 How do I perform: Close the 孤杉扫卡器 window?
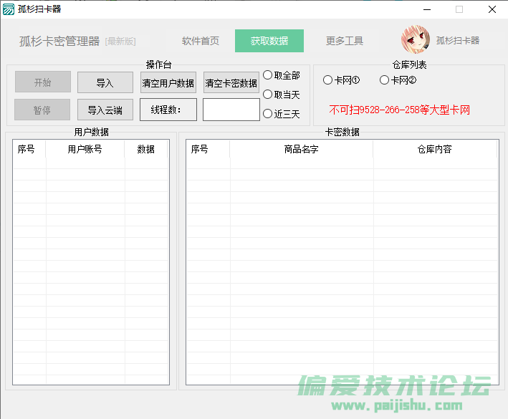[x=492, y=9]
